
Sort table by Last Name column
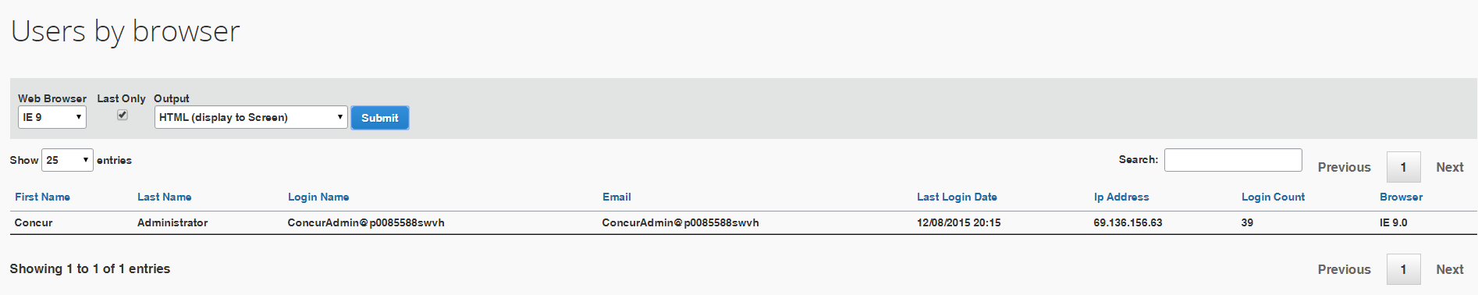tap(165, 197)
